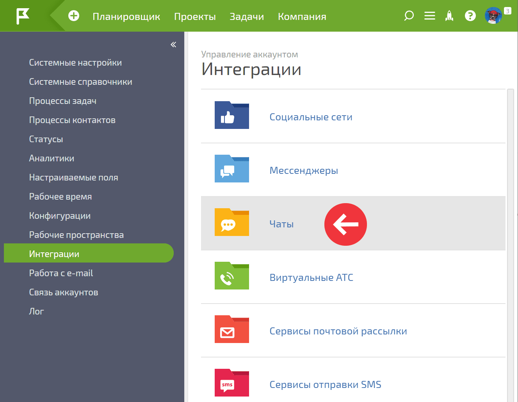Open Сервисы почтовой рассылки
Screen dimensions: 518x402
pos(338,331)
